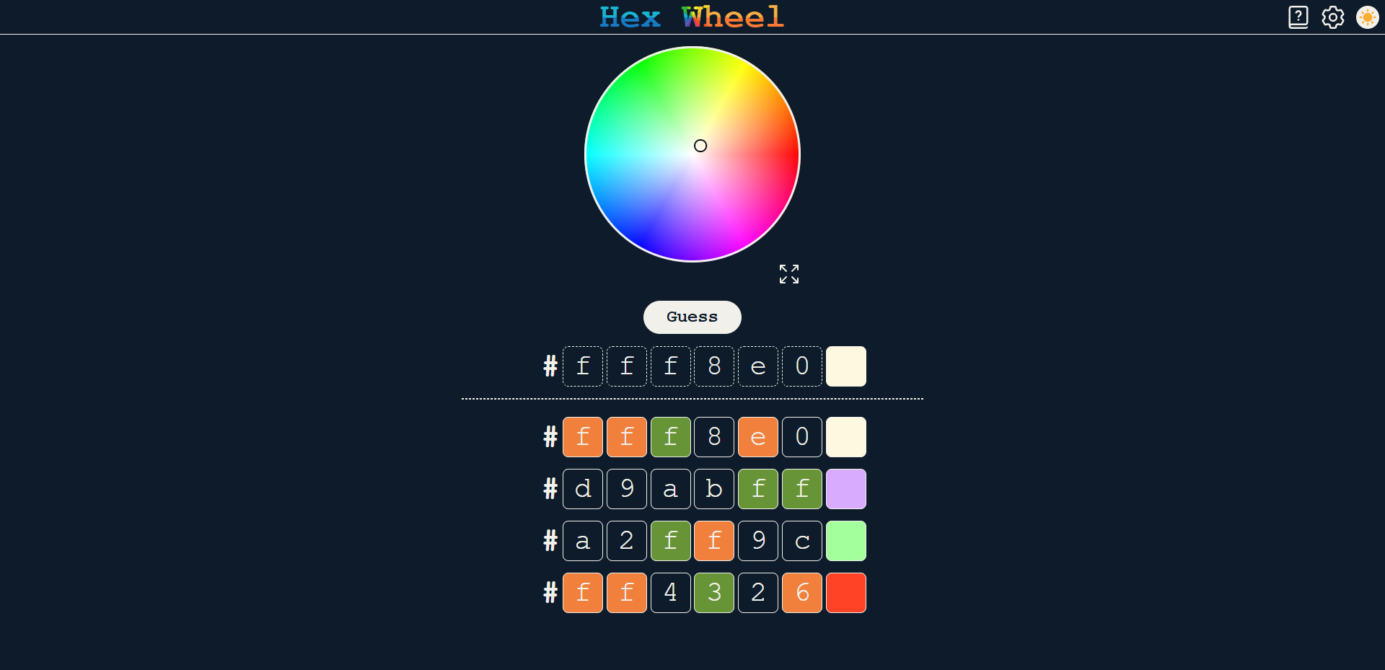Click the color wheel selection marker

(700, 146)
